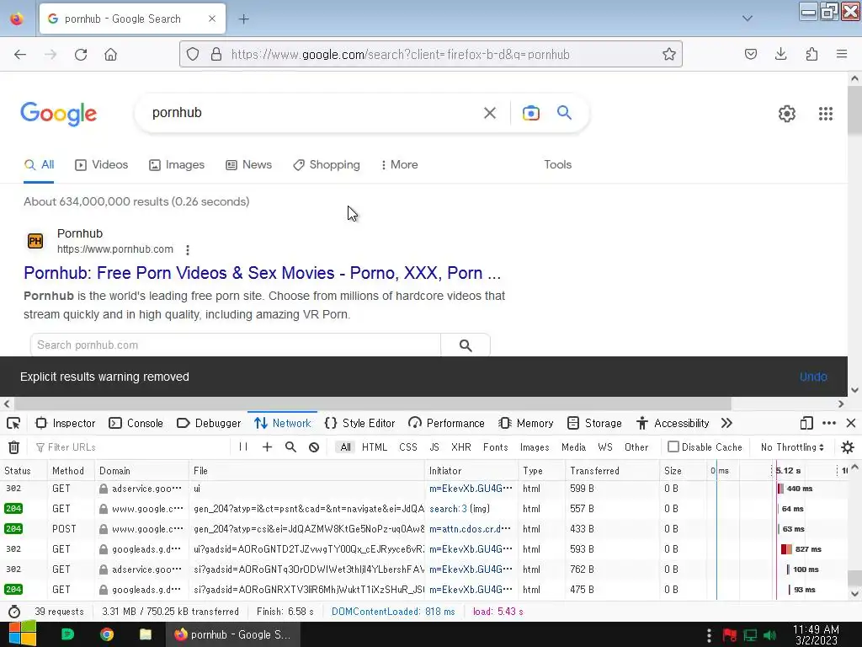Open Google quick settings gear

787,114
